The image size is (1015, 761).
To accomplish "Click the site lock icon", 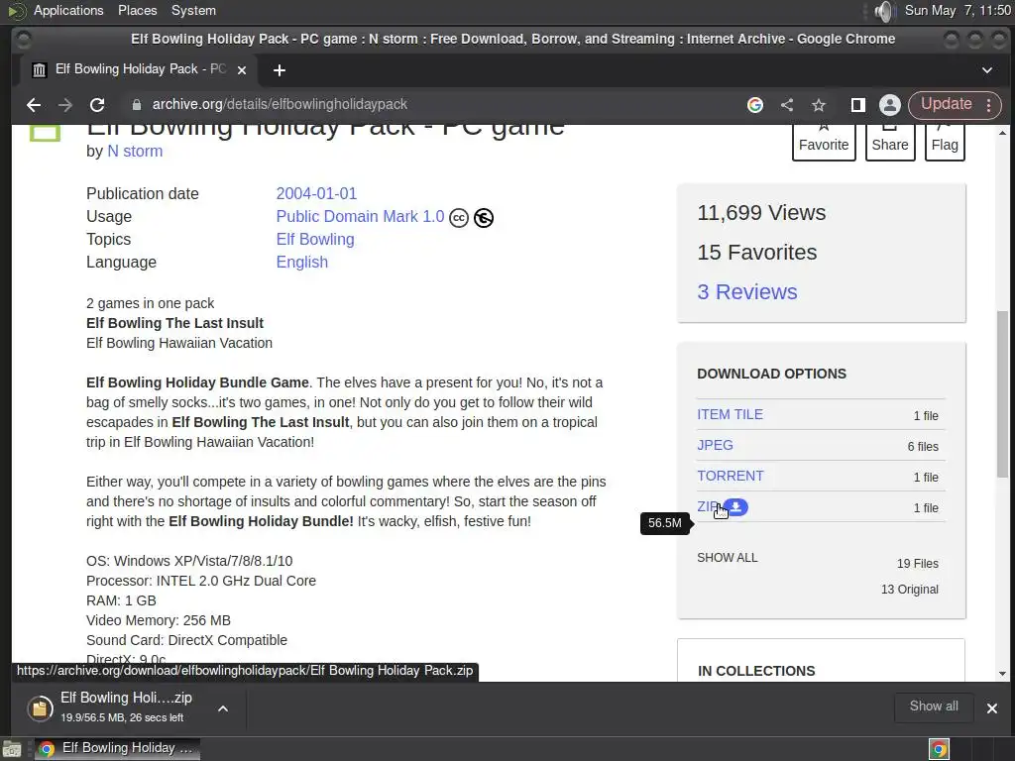I will [x=137, y=105].
